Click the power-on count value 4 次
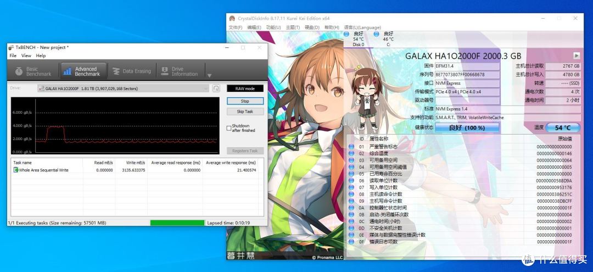The width and height of the screenshot is (593, 272). (563, 92)
